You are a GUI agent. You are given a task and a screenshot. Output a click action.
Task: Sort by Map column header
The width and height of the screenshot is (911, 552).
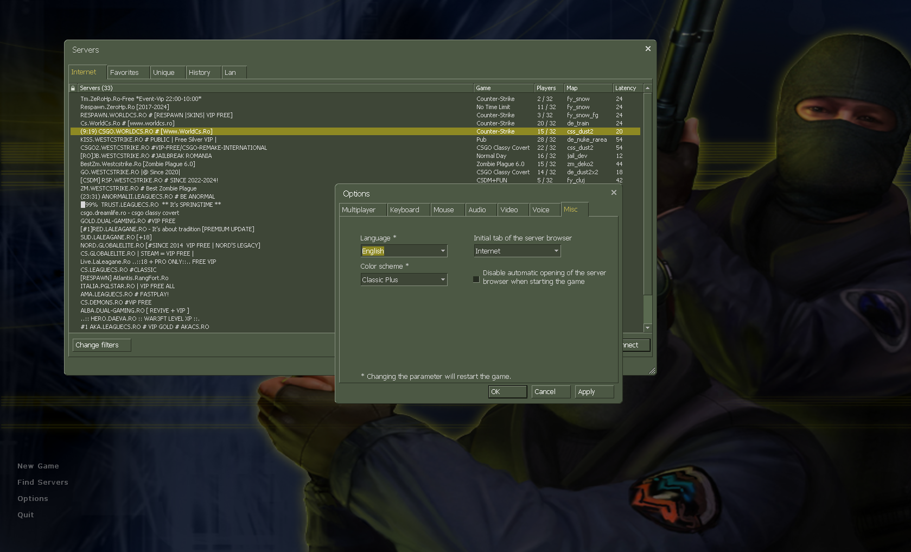[588, 88]
